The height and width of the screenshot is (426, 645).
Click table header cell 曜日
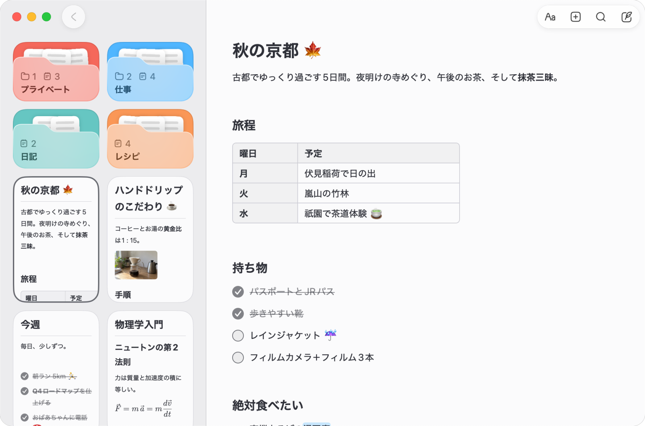(x=265, y=153)
